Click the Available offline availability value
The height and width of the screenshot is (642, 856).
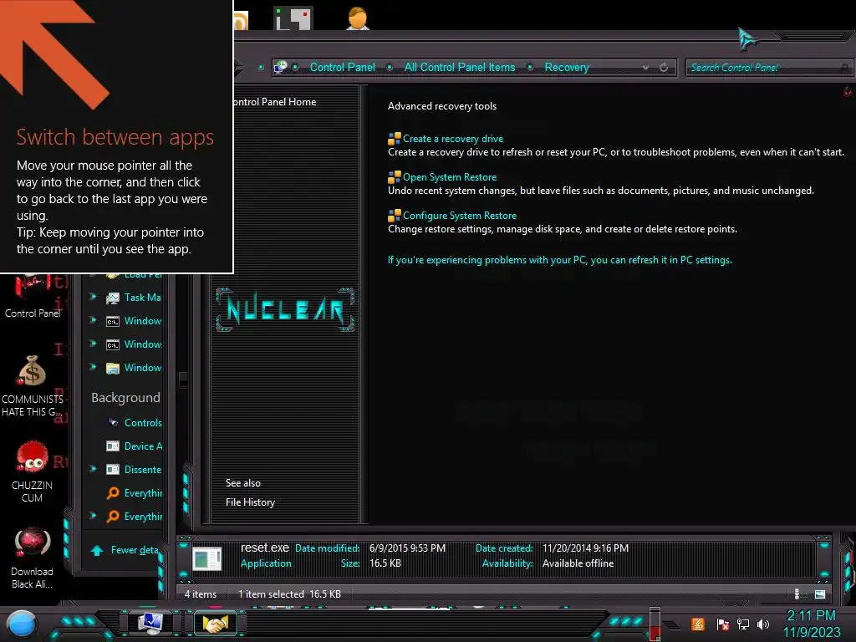pos(578,563)
